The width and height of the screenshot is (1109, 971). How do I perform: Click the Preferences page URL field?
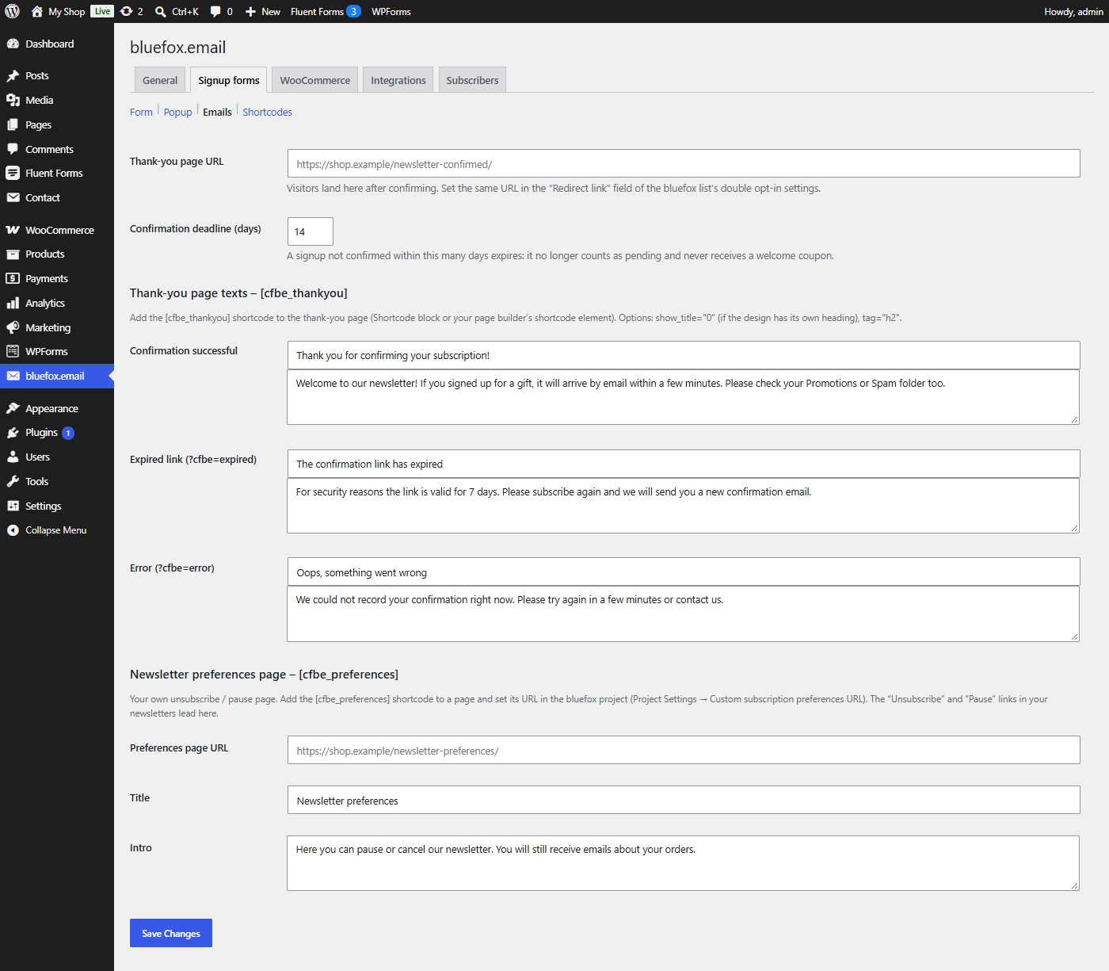point(684,750)
